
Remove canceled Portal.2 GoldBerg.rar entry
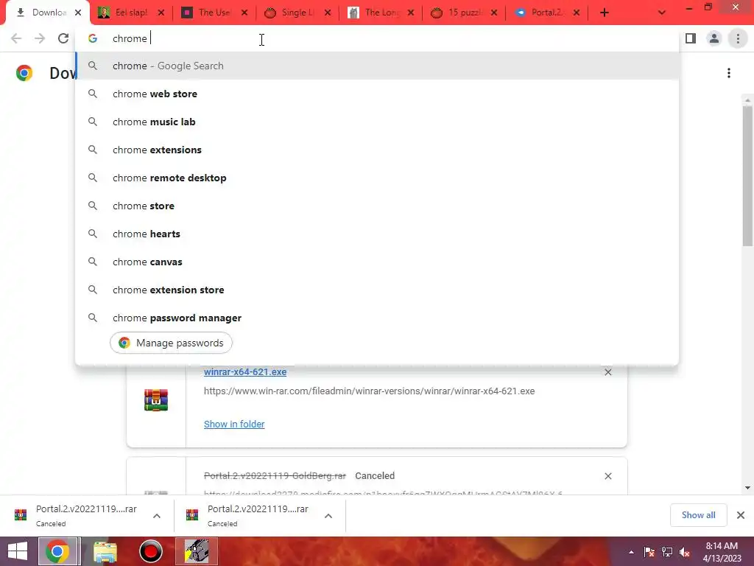coord(607,476)
